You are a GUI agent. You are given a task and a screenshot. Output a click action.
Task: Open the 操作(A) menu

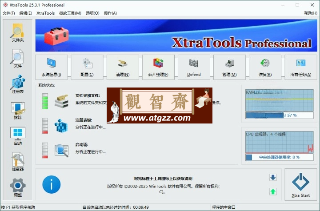coord(110,13)
